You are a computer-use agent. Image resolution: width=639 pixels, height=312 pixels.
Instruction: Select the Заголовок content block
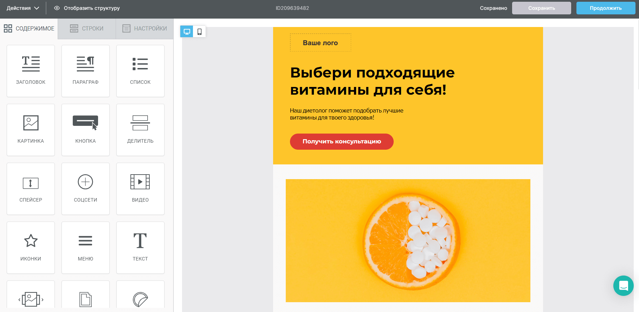[31, 71]
